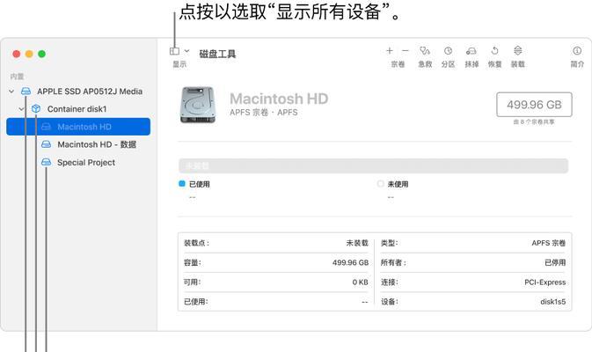Click the add volume plus icon
This screenshot has height=352, width=592.
pyautogui.click(x=390, y=51)
